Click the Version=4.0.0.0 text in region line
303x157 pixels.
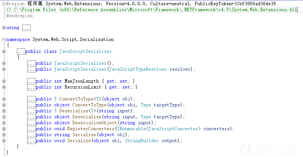(x=126, y=4)
